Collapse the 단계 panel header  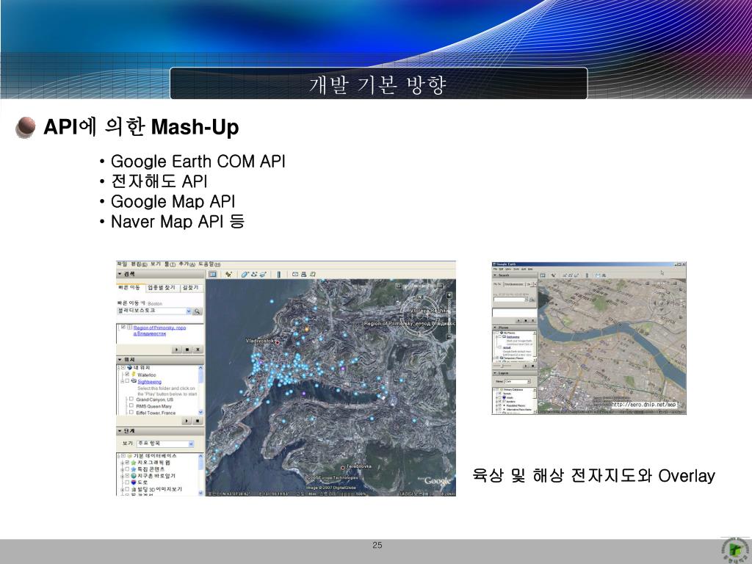160,431
